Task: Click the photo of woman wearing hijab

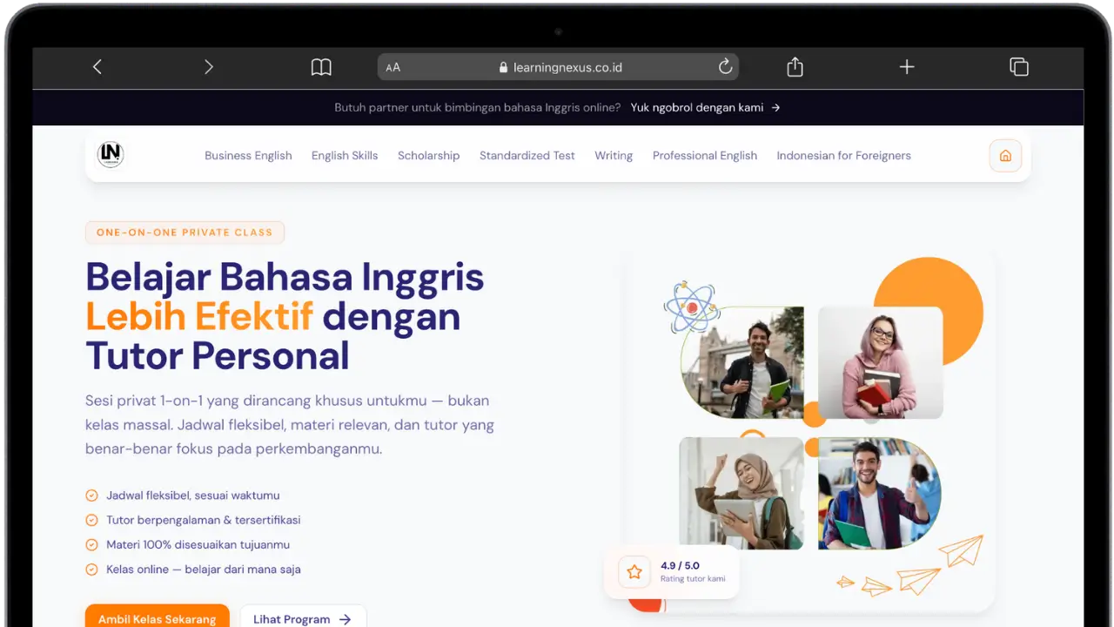Action: click(x=742, y=493)
